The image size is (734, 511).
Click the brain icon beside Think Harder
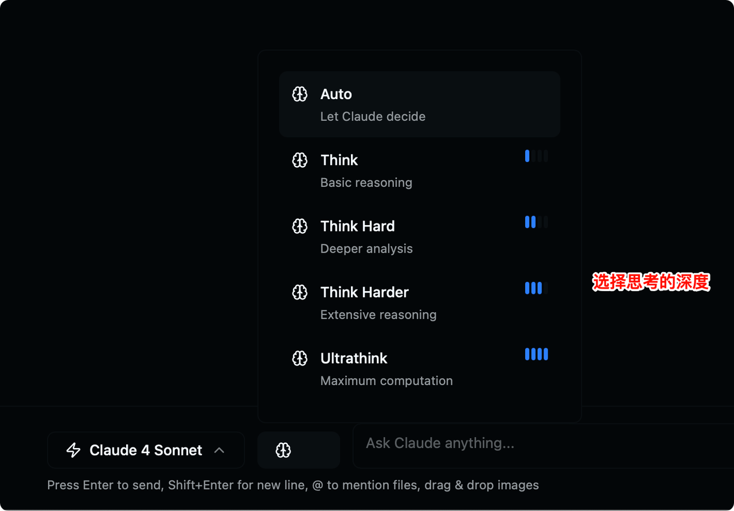click(x=300, y=292)
